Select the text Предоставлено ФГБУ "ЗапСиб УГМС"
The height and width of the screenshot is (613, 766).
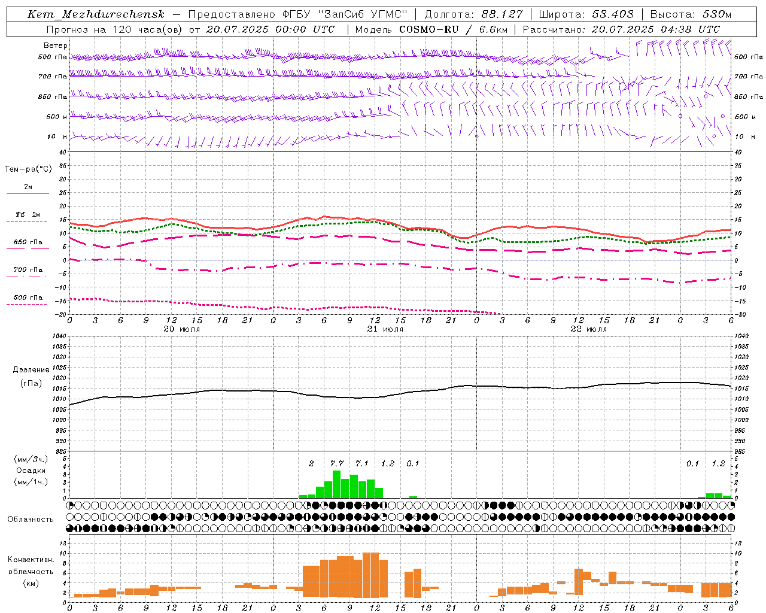298,14
